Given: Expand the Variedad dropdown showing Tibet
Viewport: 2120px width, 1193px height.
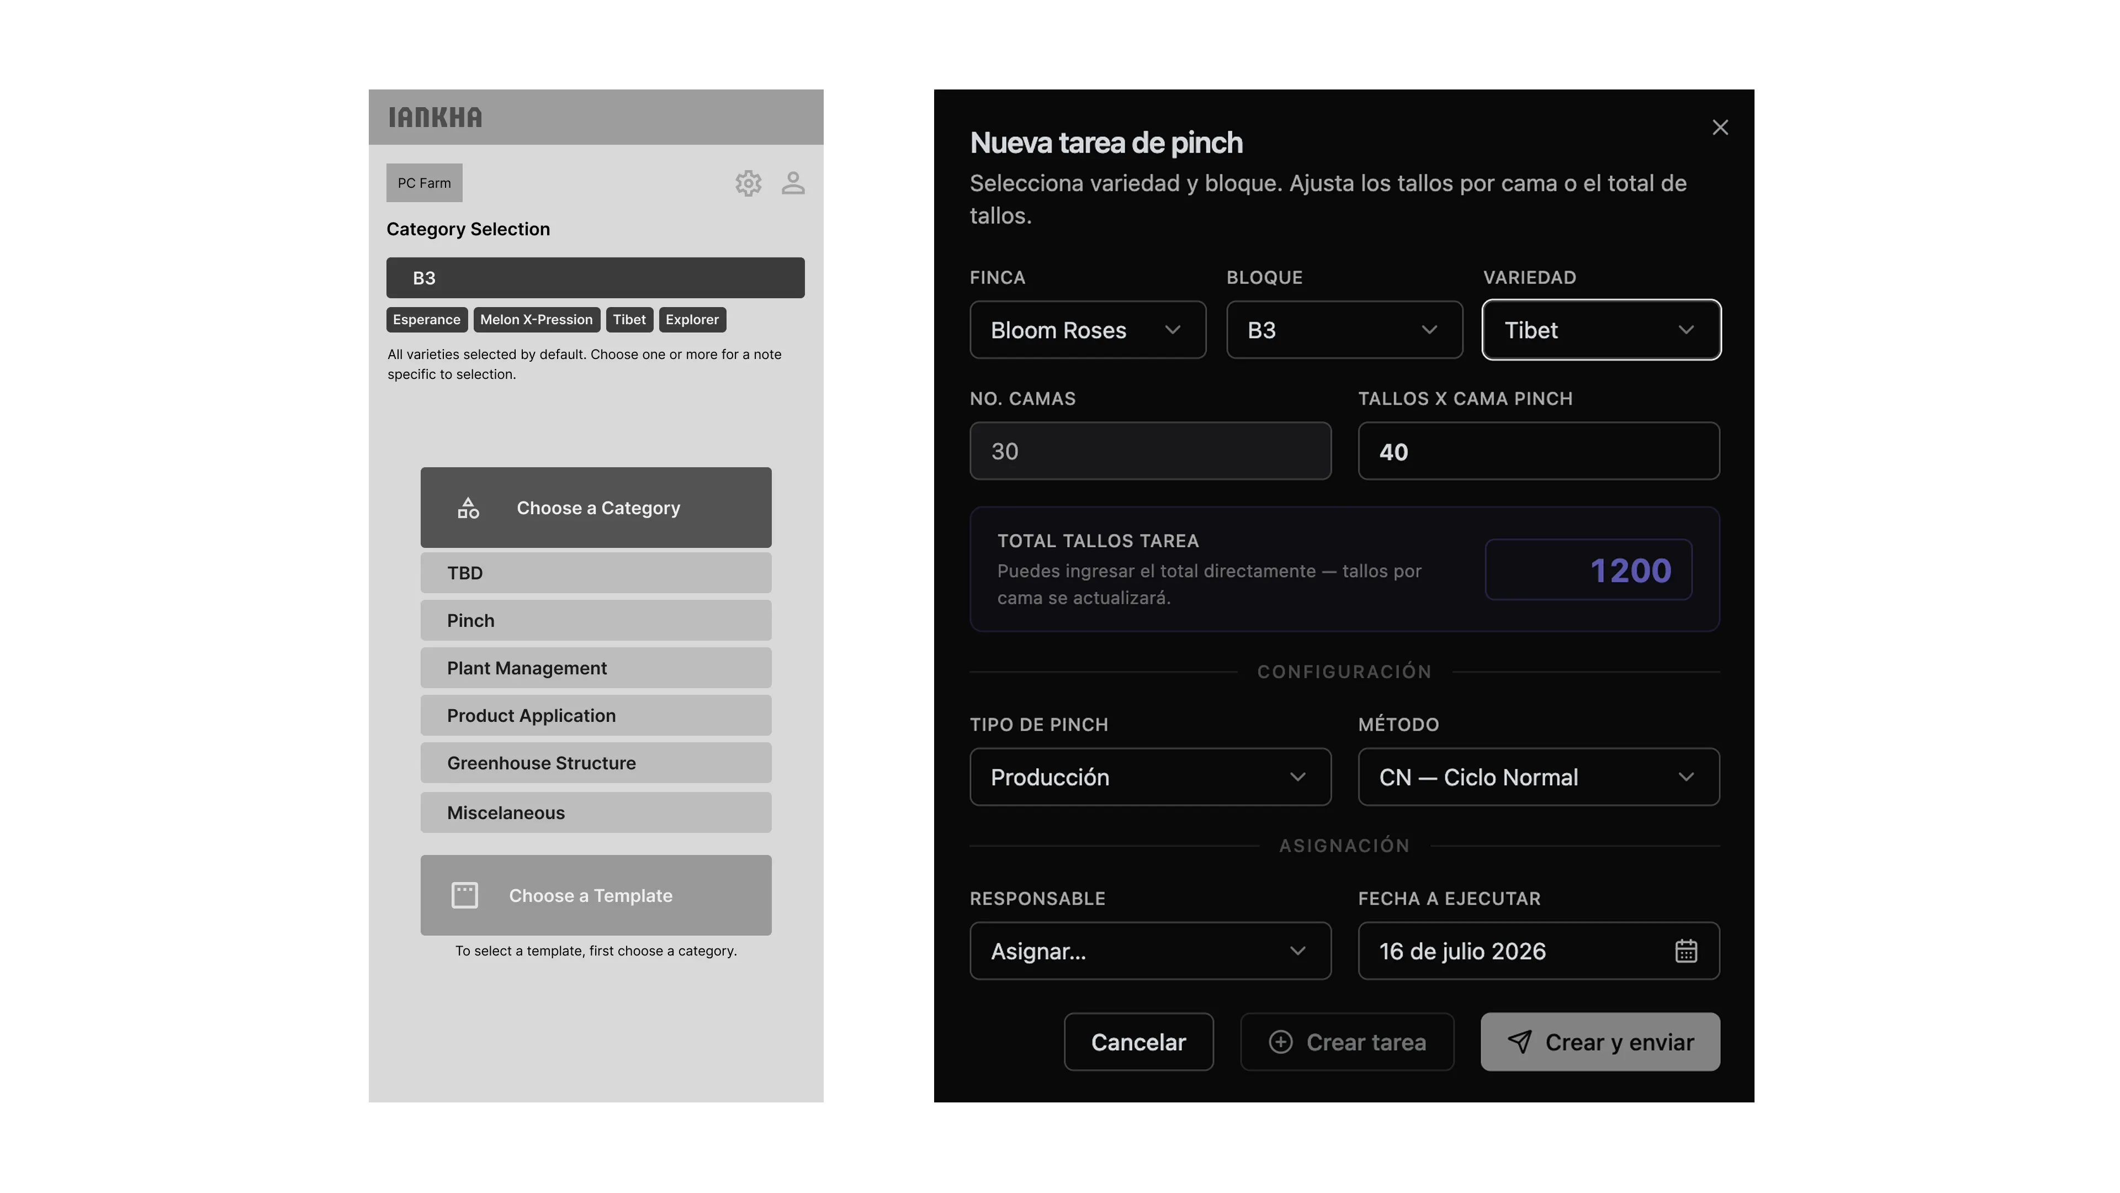Looking at the screenshot, I should pyautogui.click(x=1602, y=330).
